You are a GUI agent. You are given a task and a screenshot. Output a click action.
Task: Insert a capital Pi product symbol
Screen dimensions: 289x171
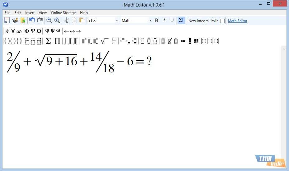pyautogui.click(x=57, y=41)
